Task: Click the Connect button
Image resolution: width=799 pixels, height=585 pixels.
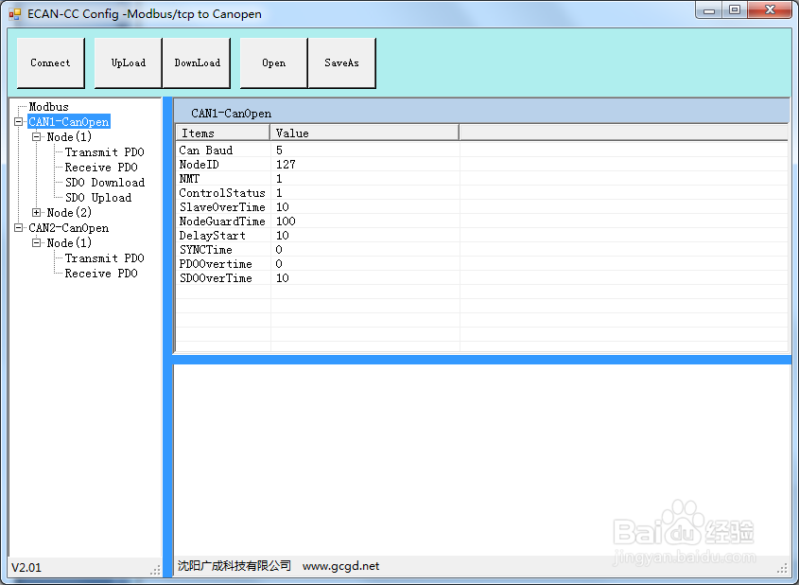Action: (x=50, y=62)
